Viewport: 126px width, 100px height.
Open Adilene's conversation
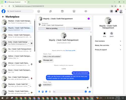(17, 57)
